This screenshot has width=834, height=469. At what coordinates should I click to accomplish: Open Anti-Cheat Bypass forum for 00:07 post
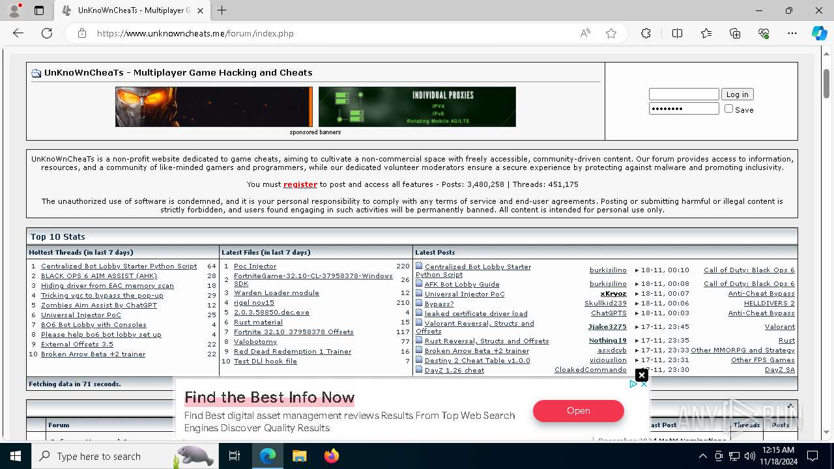coord(762,293)
